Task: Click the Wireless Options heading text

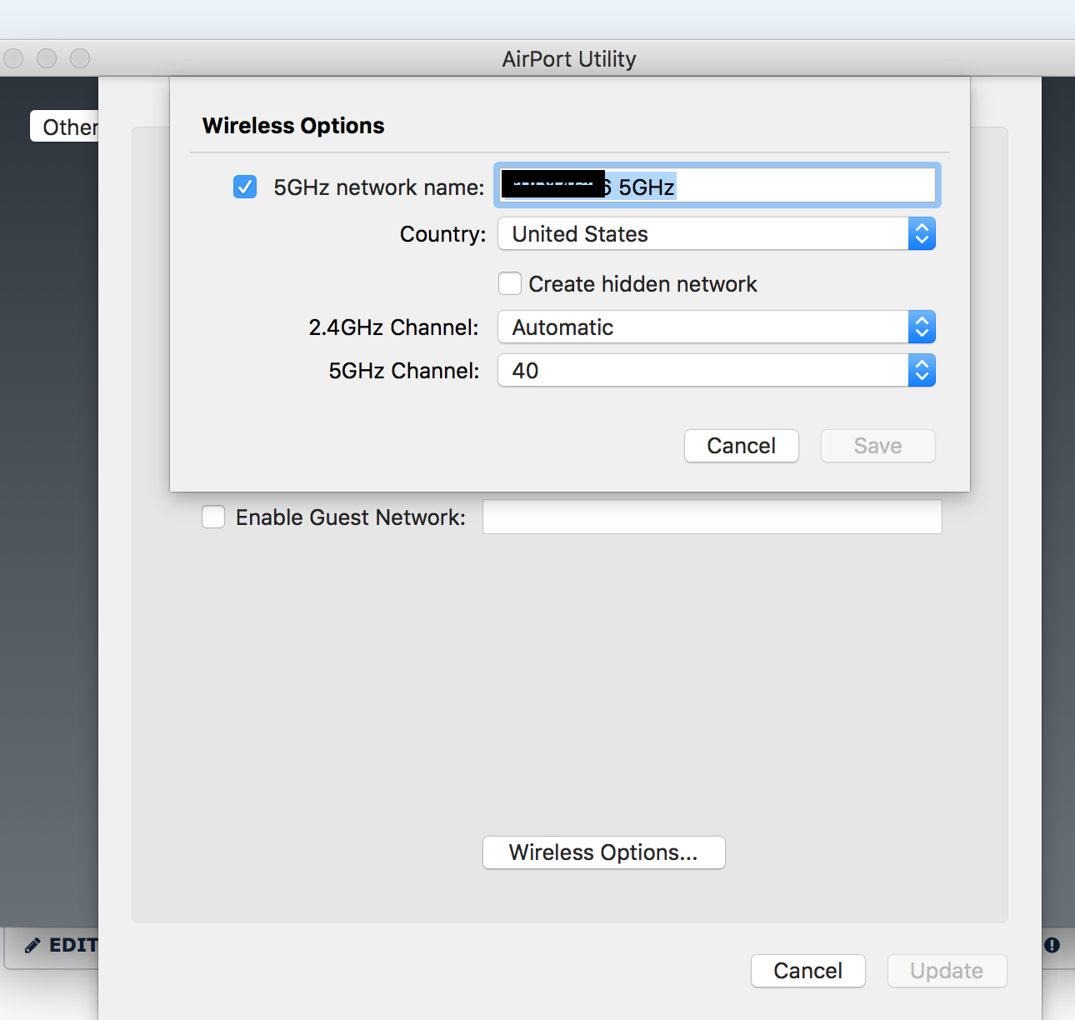Action: 293,126
